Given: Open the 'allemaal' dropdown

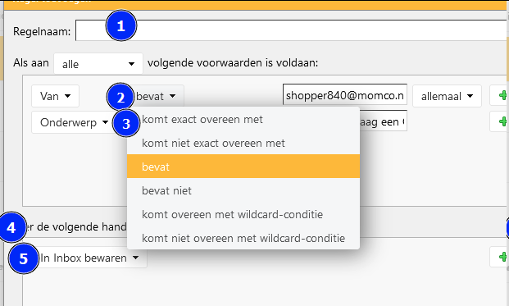Looking at the screenshot, I should coord(447,96).
